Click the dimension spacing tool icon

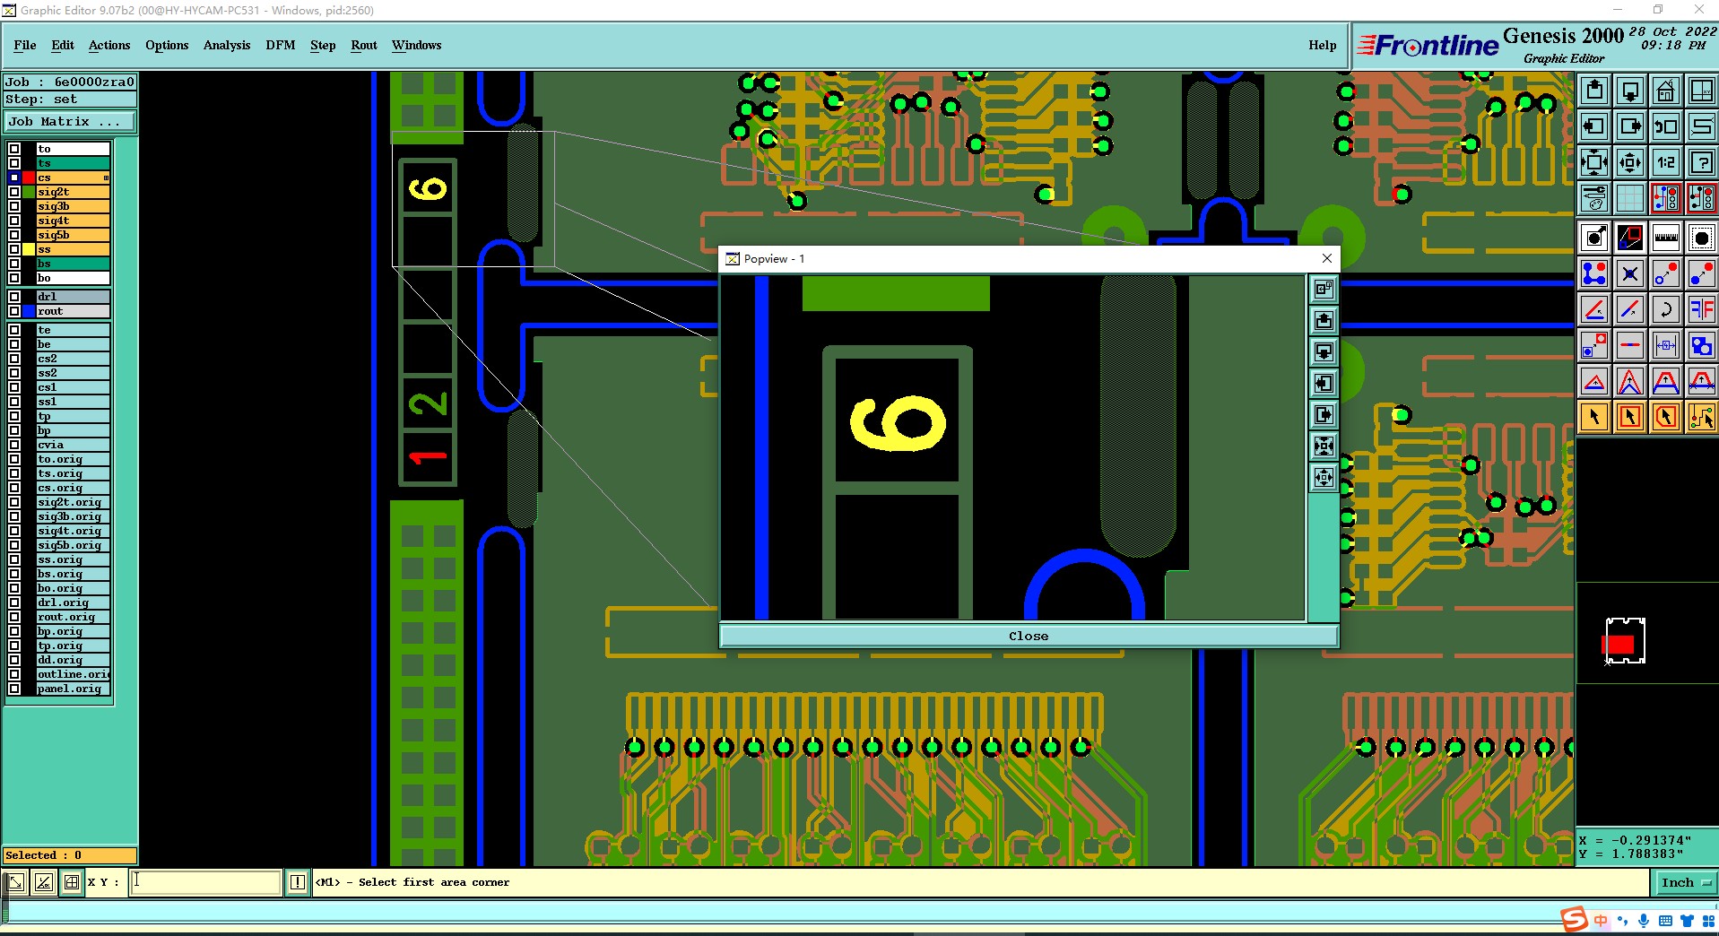point(1666,345)
